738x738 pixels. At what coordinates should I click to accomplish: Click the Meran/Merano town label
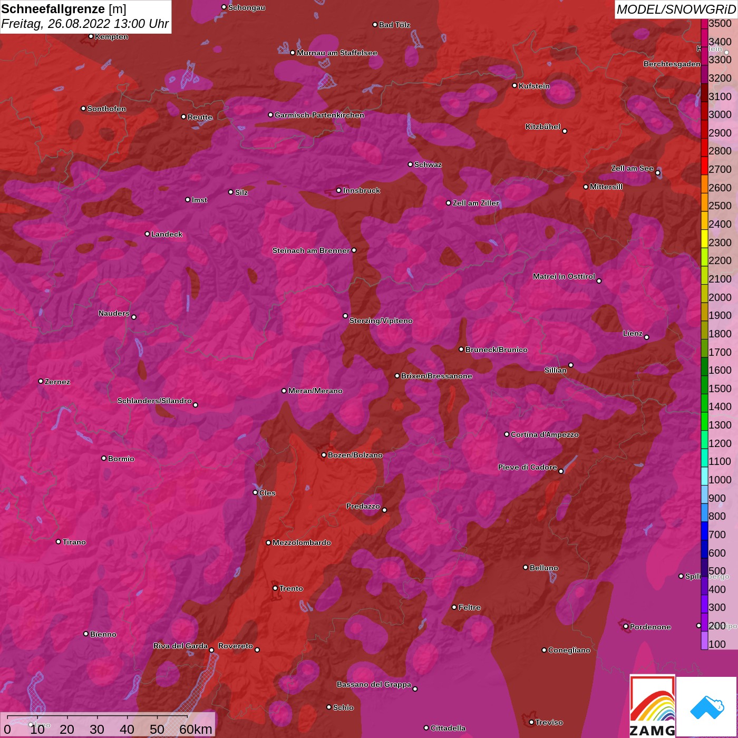(x=315, y=391)
